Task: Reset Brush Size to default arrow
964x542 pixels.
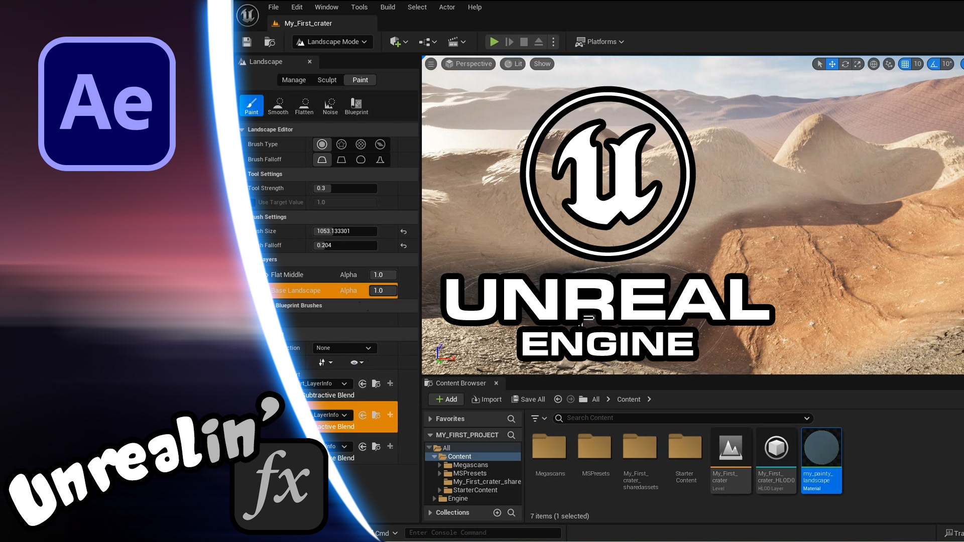Action: (403, 231)
